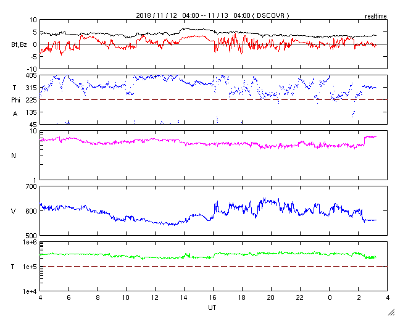
Task: Click the 'T' label of the temperature panel
Action: pos(12,267)
